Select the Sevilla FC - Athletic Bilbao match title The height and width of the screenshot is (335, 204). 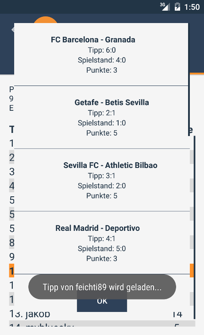tap(110, 165)
